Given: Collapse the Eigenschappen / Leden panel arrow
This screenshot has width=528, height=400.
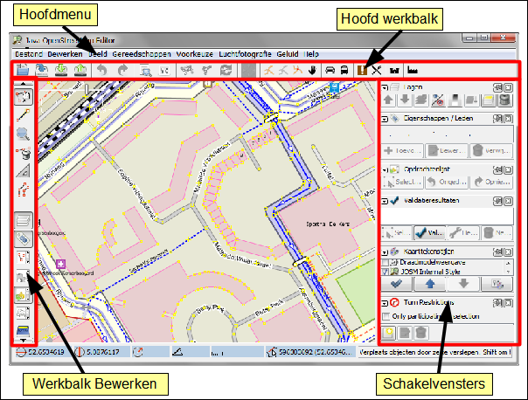Looking at the screenshot, I should (385, 119).
